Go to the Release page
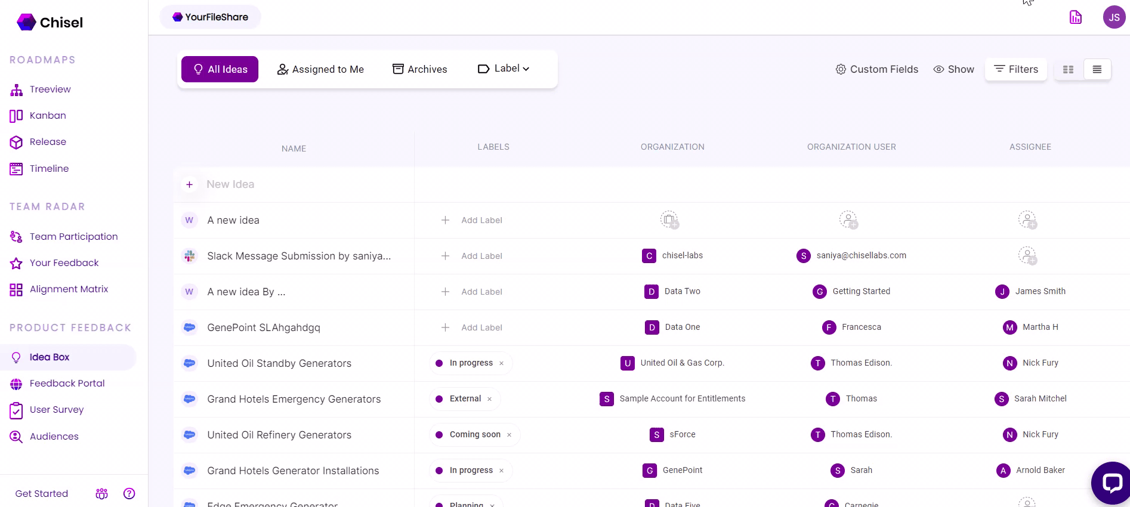This screenshot has width=1130, height=507. pos(38,142)
